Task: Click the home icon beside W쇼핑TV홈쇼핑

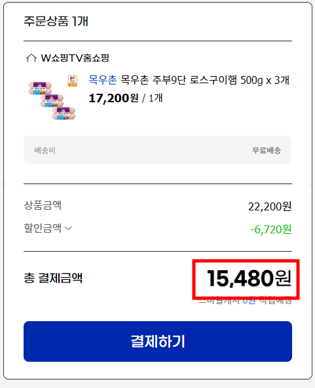Action: [x=31, y=58]
